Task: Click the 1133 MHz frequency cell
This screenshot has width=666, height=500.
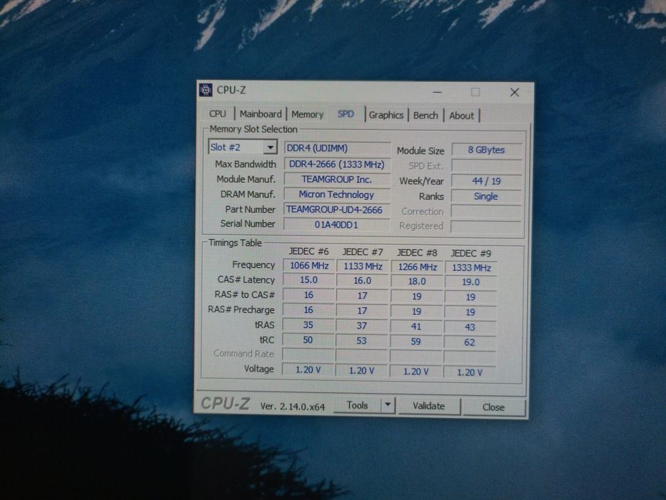Action: coord(363,266)
